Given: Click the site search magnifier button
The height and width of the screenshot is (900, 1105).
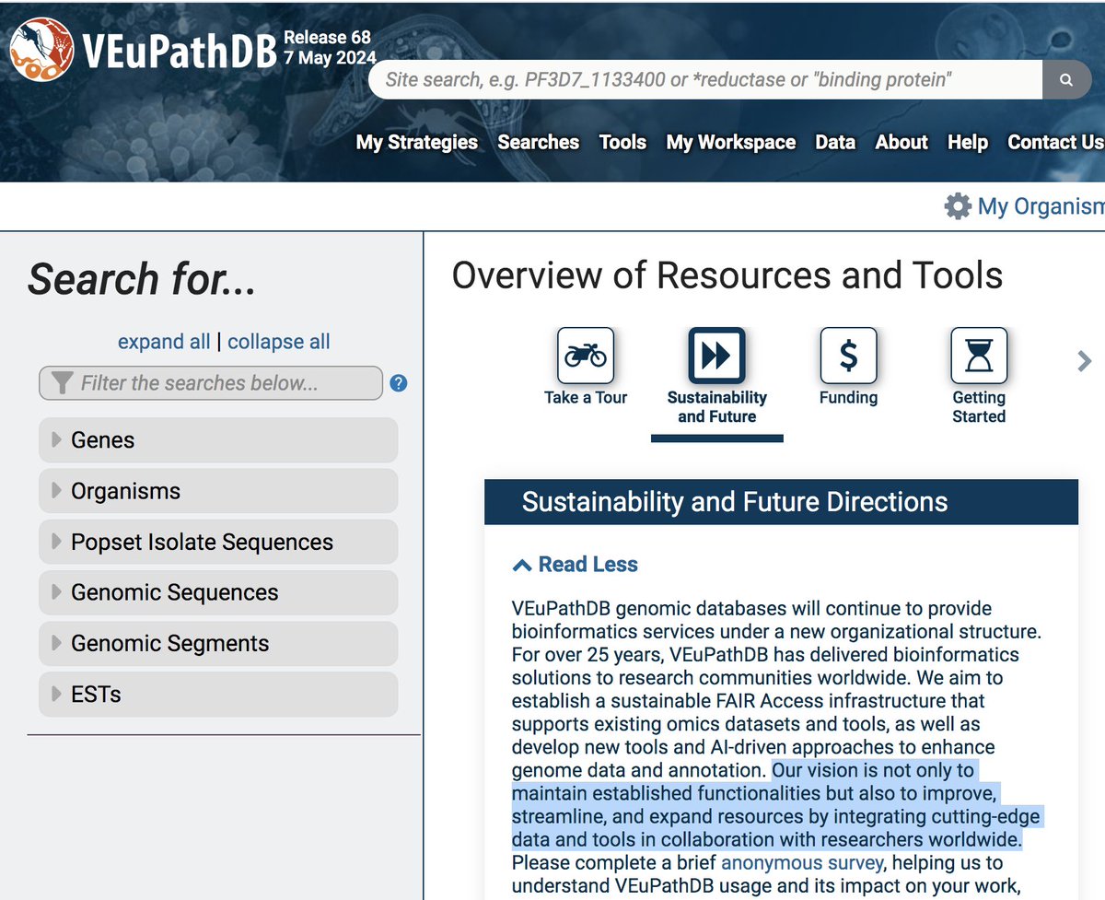Looking at the screenshot, I should [x=1066, y=80].
